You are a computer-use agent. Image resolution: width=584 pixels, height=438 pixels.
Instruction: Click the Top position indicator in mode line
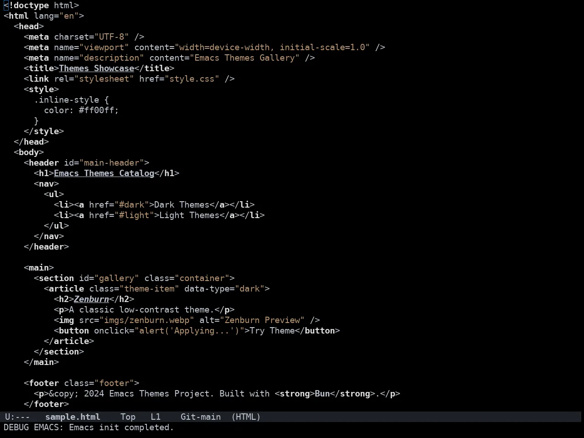click(128, 417)
